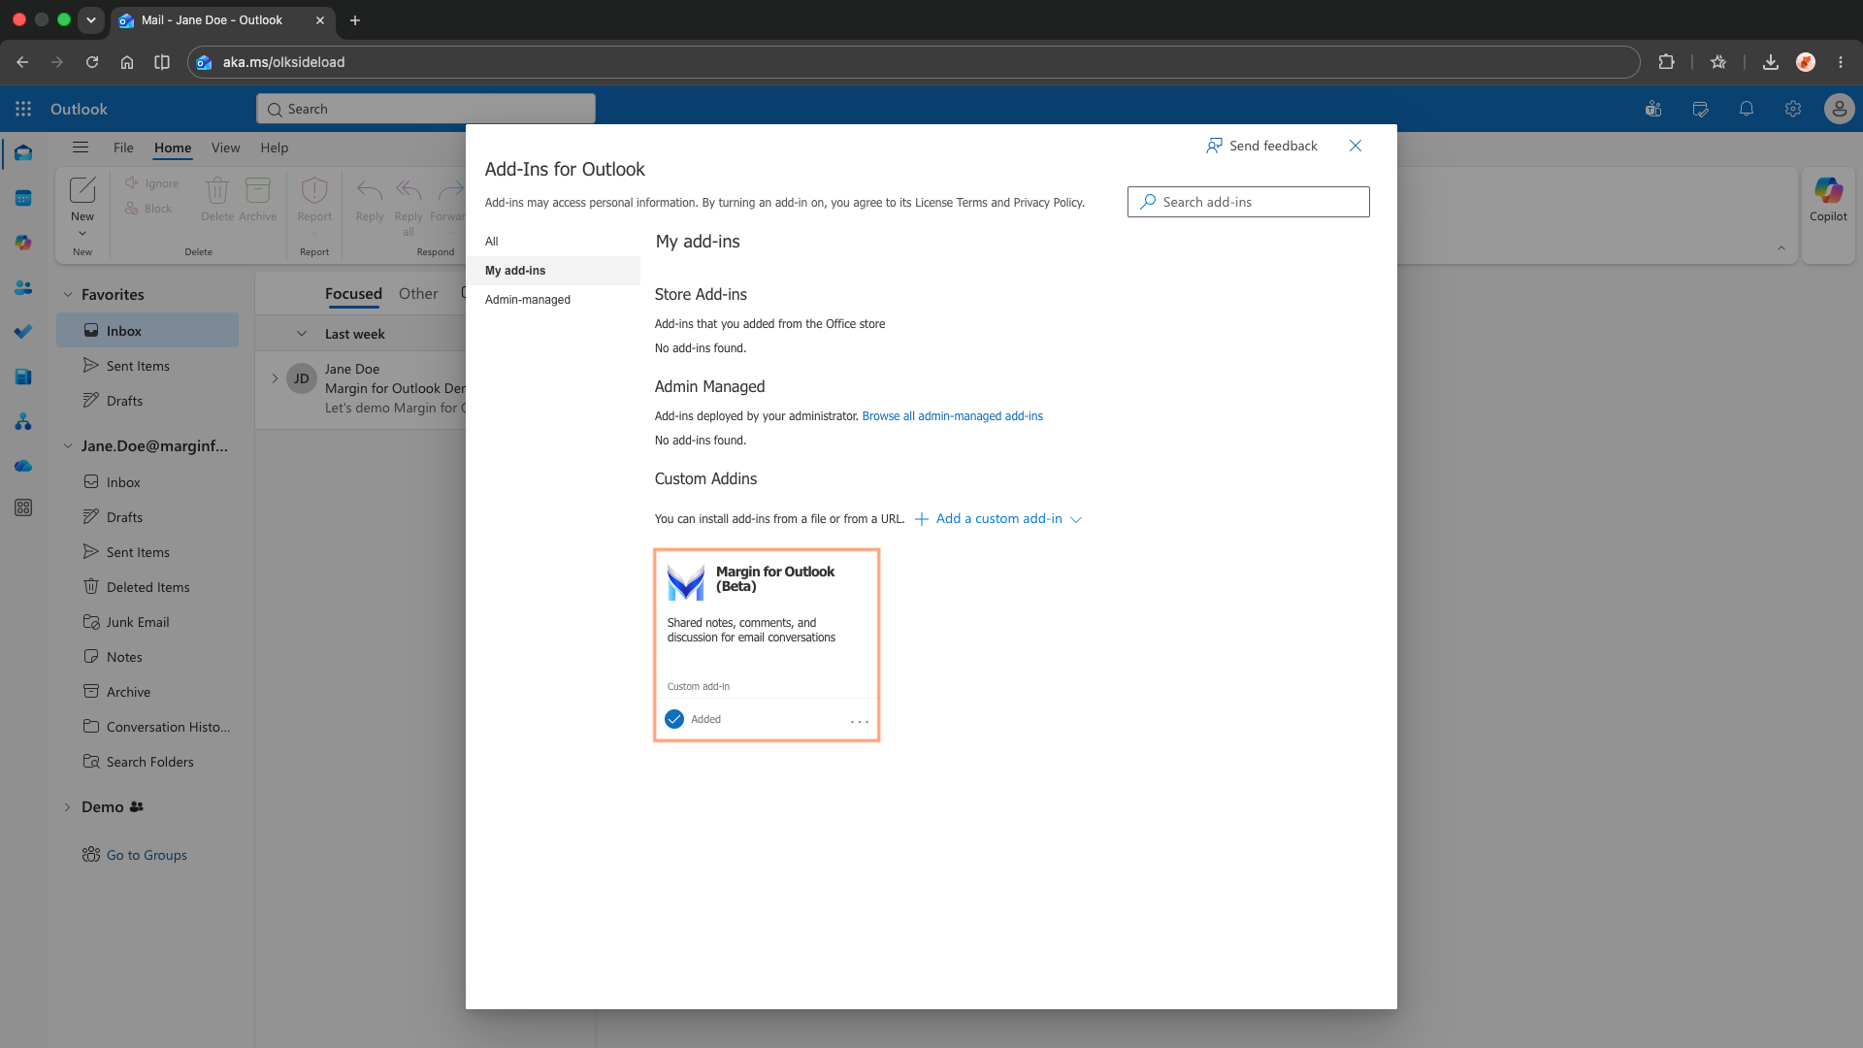Open the OneDrive cloud icon in rail
Viewport: 1863px width, 1048px height.
click(x=23, y=466)
